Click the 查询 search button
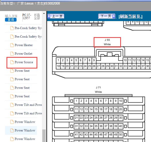 (11, 20)
